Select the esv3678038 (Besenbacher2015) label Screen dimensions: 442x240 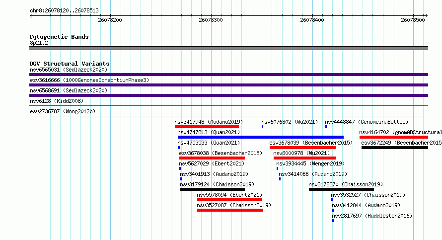pyautogui.click(x=221, y=153)
